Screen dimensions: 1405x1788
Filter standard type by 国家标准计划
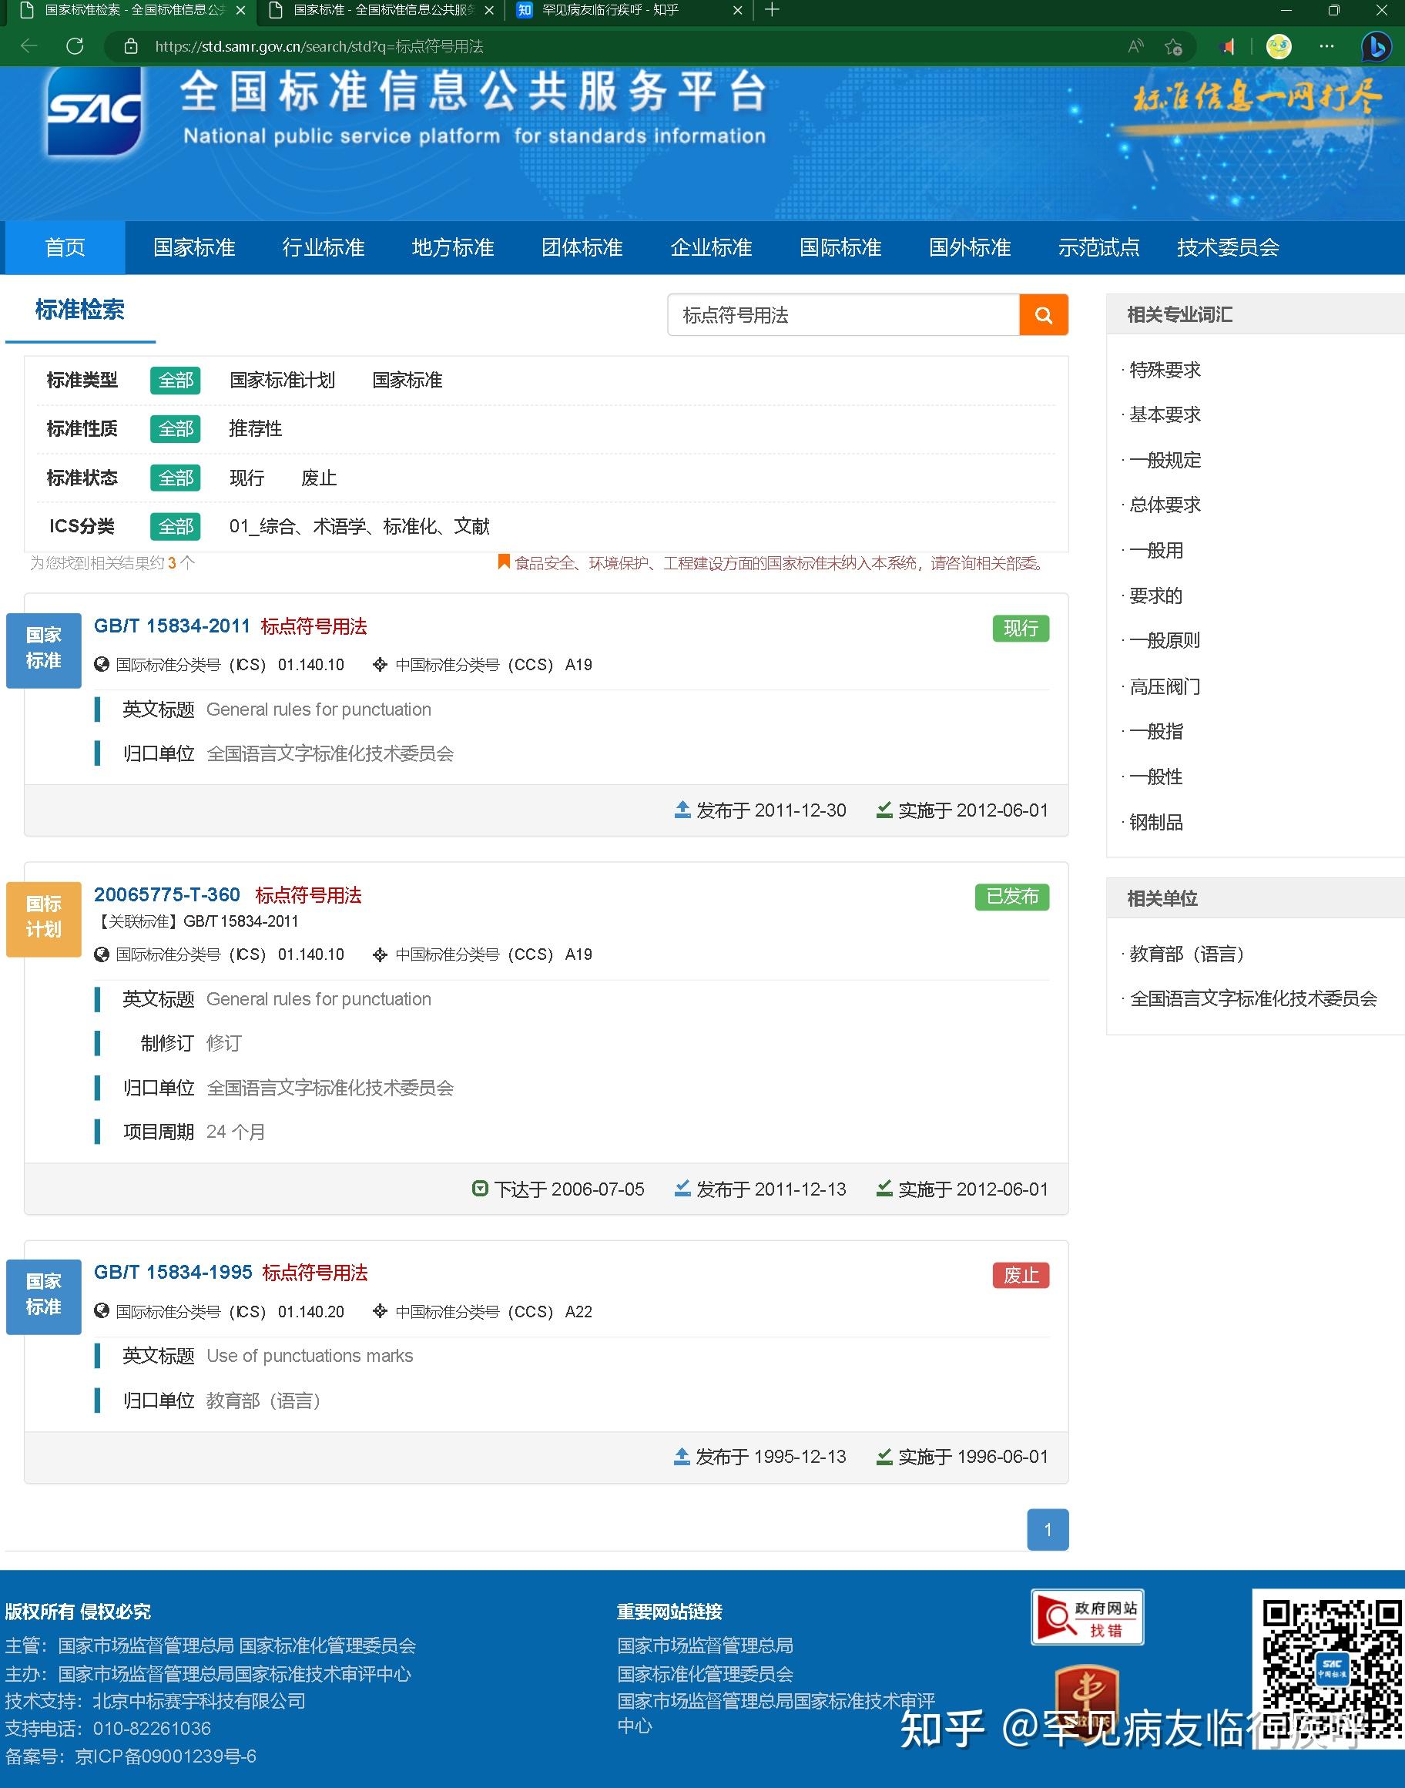pos(282,380)
